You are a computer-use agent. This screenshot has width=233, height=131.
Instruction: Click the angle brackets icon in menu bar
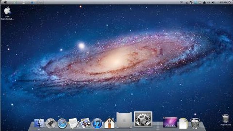coord(209,3)
